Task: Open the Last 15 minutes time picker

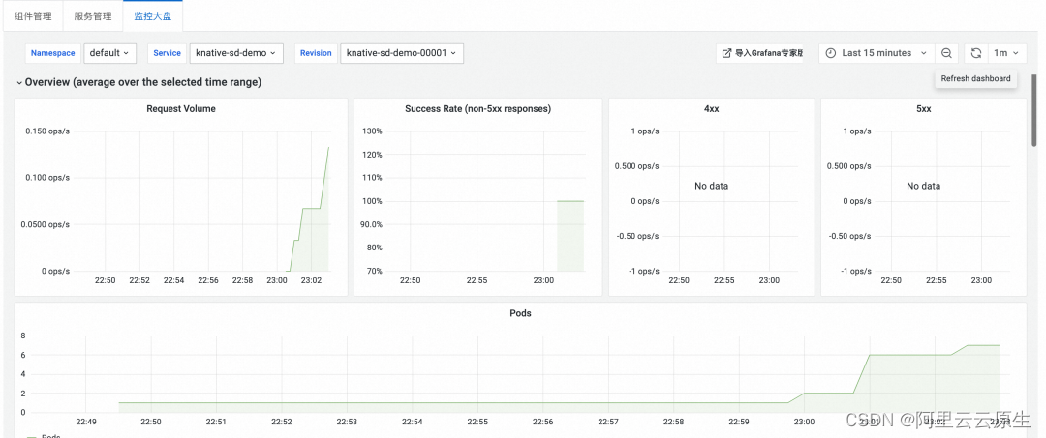Action: (x=876, y=53)
